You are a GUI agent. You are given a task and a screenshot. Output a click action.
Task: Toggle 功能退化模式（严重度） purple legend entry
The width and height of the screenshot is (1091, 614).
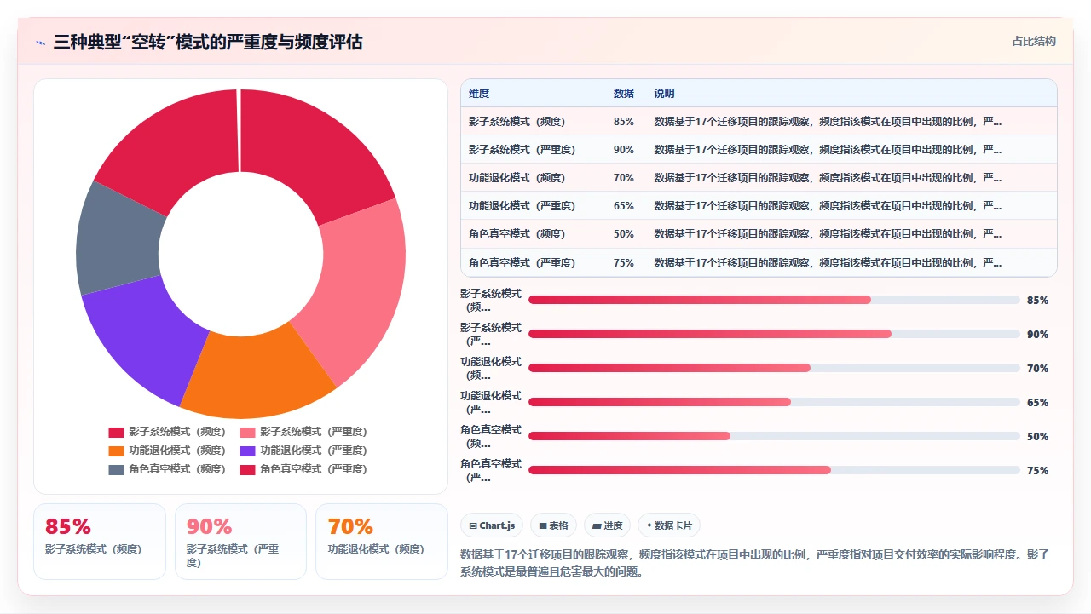(x=303, y=450)
